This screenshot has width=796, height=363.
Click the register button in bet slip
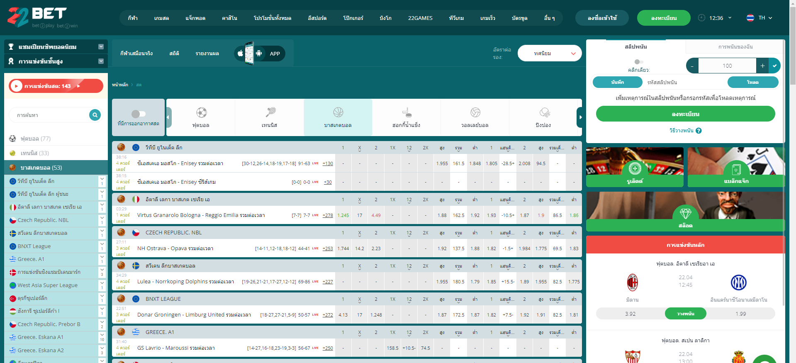[x=685, y=114]
